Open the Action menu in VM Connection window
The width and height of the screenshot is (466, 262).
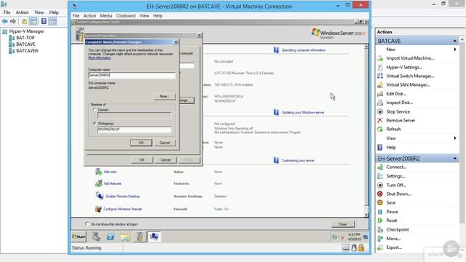tap(90, 16)
